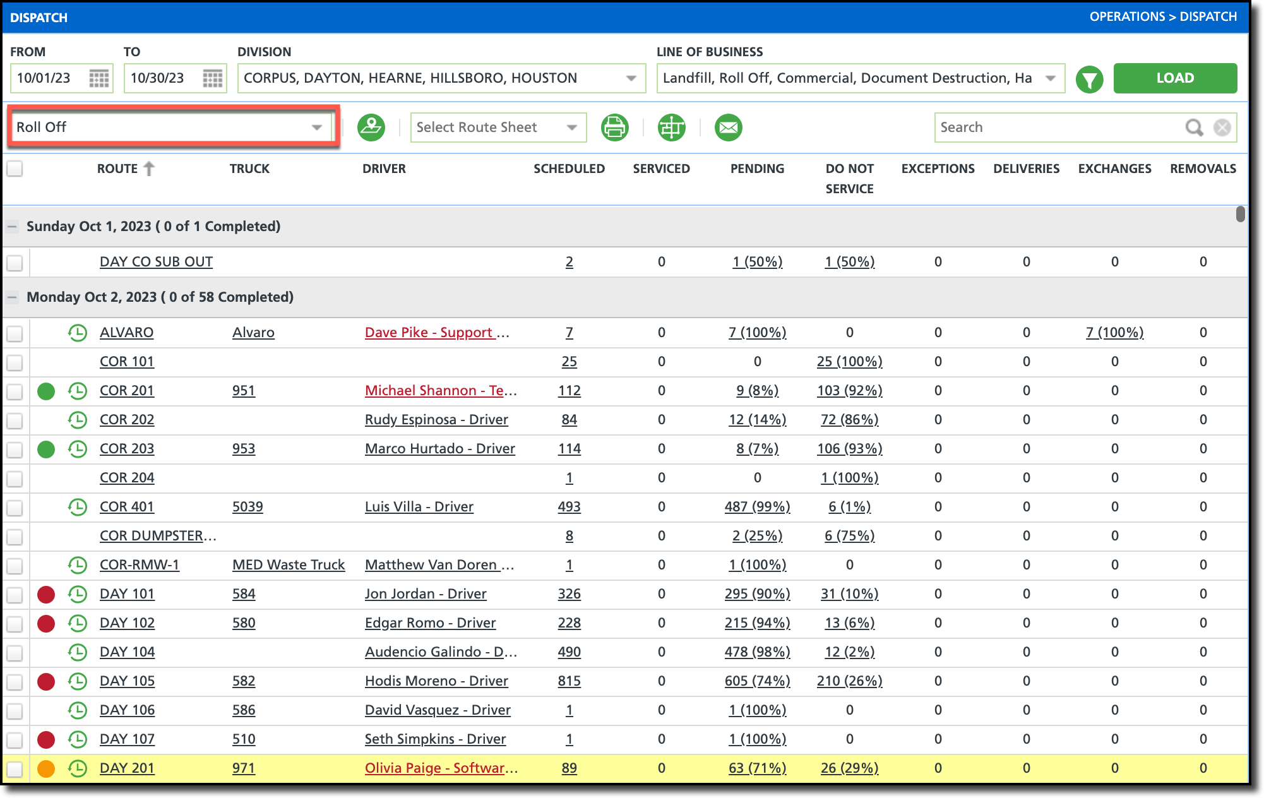Clear search with the X icon
Screen dimensions: 1264x798
pos(1222,128)
